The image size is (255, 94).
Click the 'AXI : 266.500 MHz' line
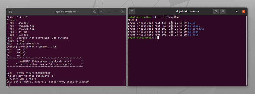coord(20,29)
